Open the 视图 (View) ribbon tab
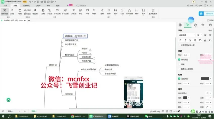Image resolution: width=214 pixels, height=119 pixels. tap(58, 5)
